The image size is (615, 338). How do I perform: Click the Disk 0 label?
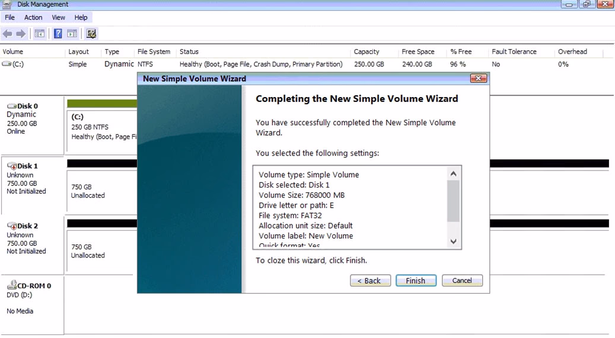[27, 106]
